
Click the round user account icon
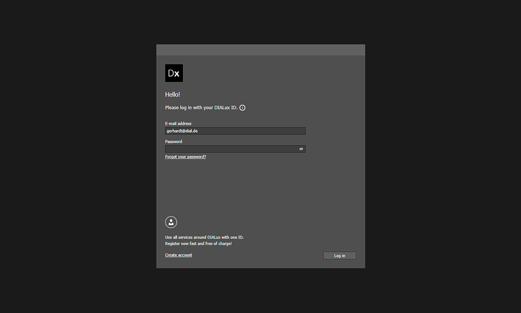point(171,222)
